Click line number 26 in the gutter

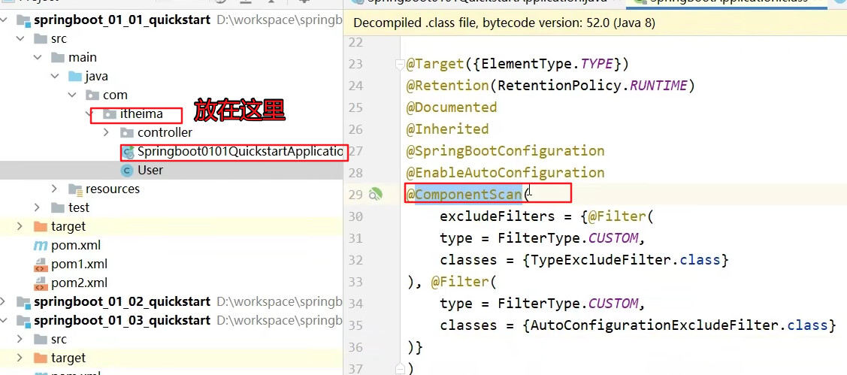[355, 130]
